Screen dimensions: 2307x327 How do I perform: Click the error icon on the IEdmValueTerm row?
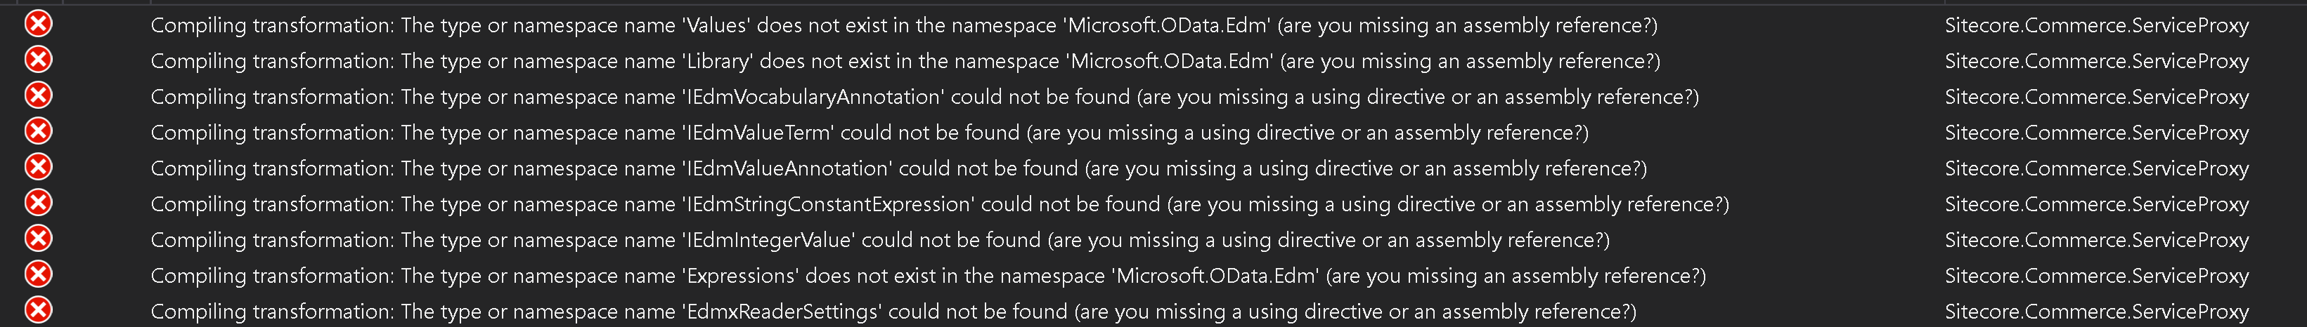[x=38, y=131]
